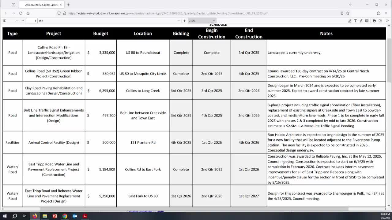Switch to PowerPoint on the taskbar

[55, 216]
